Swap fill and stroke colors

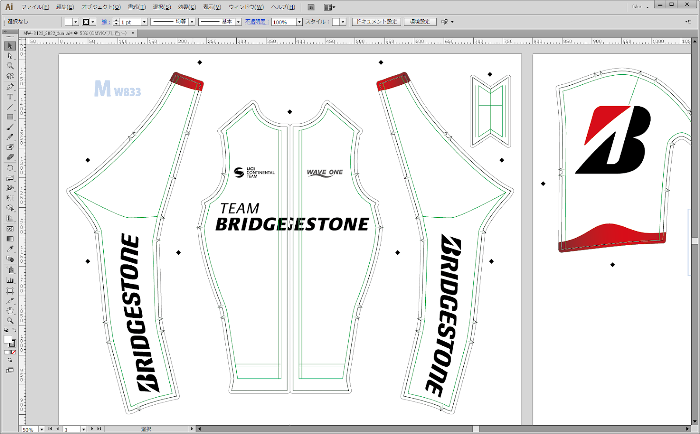(x=14, y=330)
